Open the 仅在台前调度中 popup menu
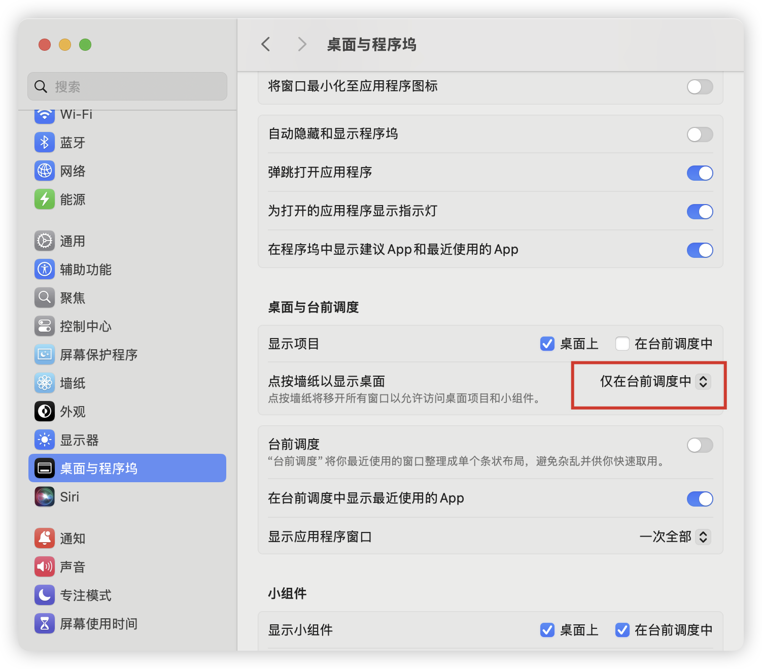 point(654,382)
